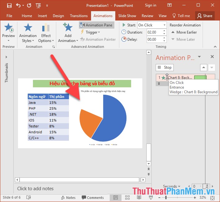
Task: Save the presentation with the floppy disk icon
Action: 9,6
